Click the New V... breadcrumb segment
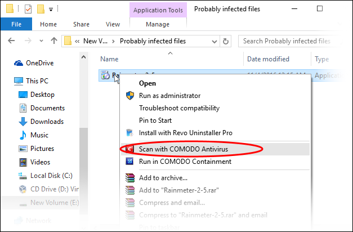 (95, 41)
